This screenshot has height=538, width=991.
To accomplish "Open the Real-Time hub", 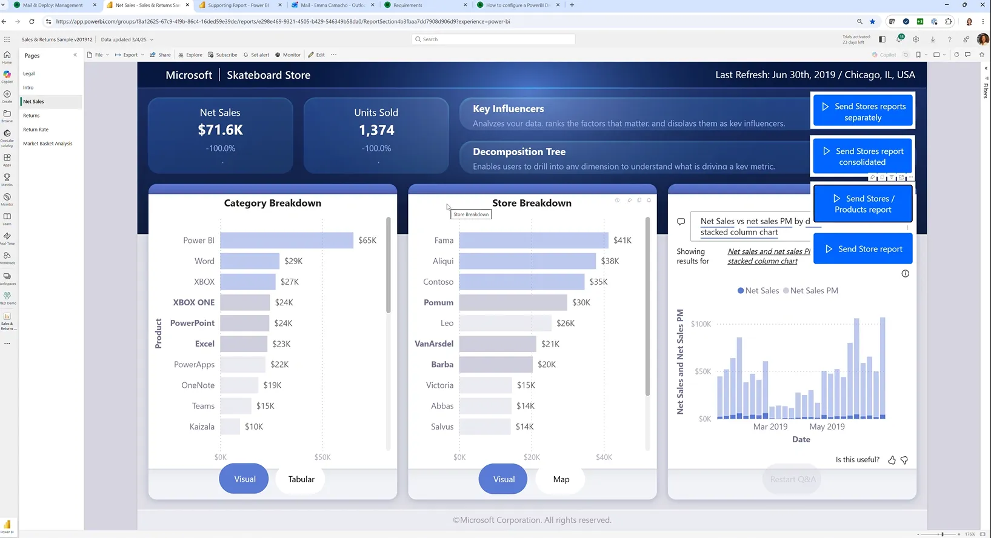I will coord(7,238).
